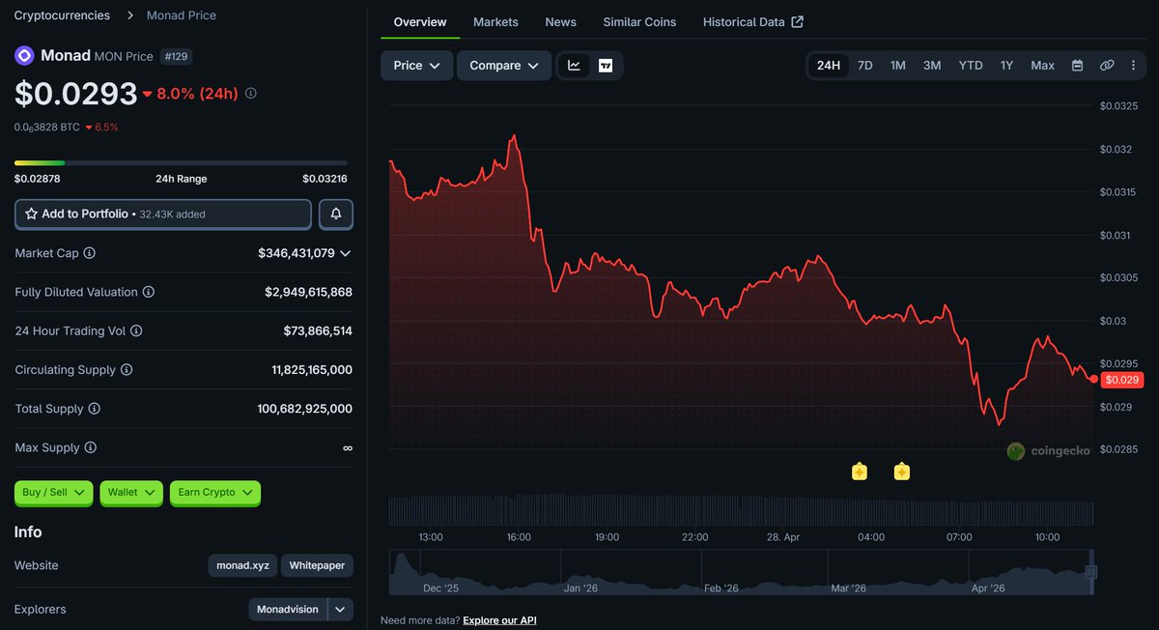Screen dimensions: 1159x630
Task: Click circulating supply value 11,825,165,000
Action: pyautogui.click(x=312, y=370)
